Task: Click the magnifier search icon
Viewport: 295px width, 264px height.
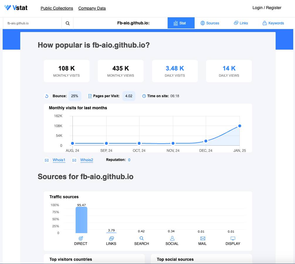Action: (x=68, y=23)
